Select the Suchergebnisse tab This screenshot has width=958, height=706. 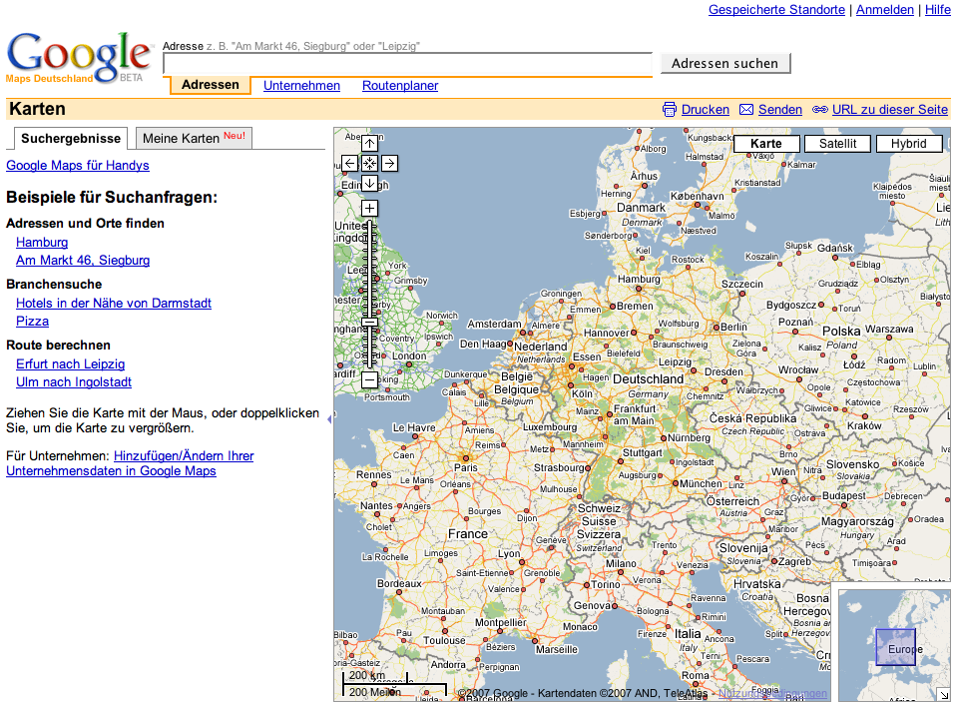pos(71,138)
